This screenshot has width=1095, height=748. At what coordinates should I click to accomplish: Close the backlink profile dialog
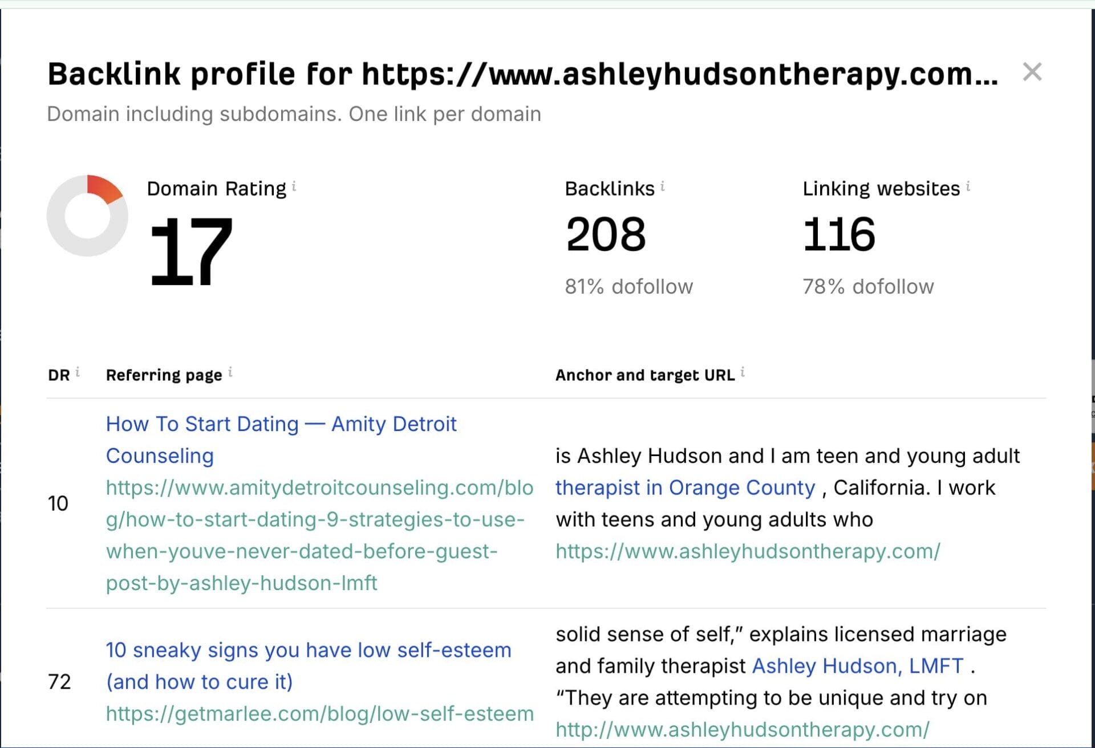1032,72
